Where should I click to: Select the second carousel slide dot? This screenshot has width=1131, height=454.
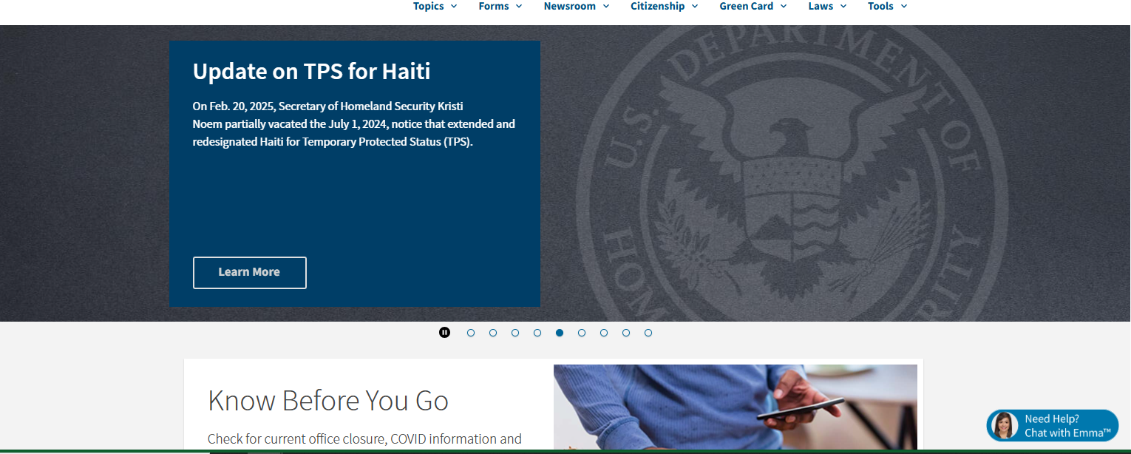coord(493,333)
